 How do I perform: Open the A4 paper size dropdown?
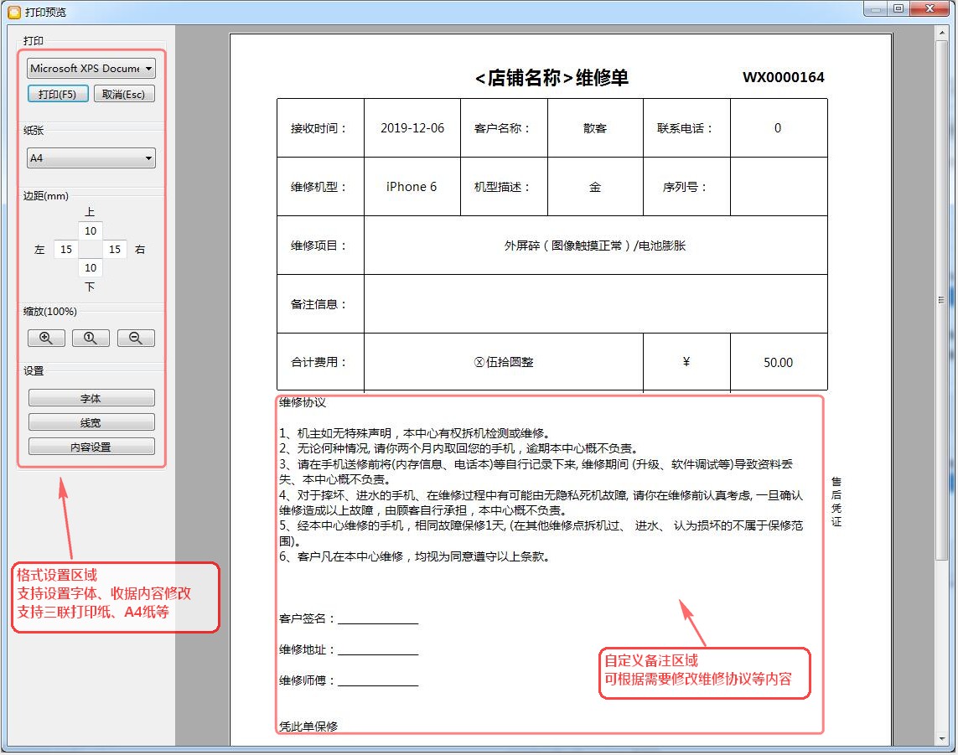[91, 158]
